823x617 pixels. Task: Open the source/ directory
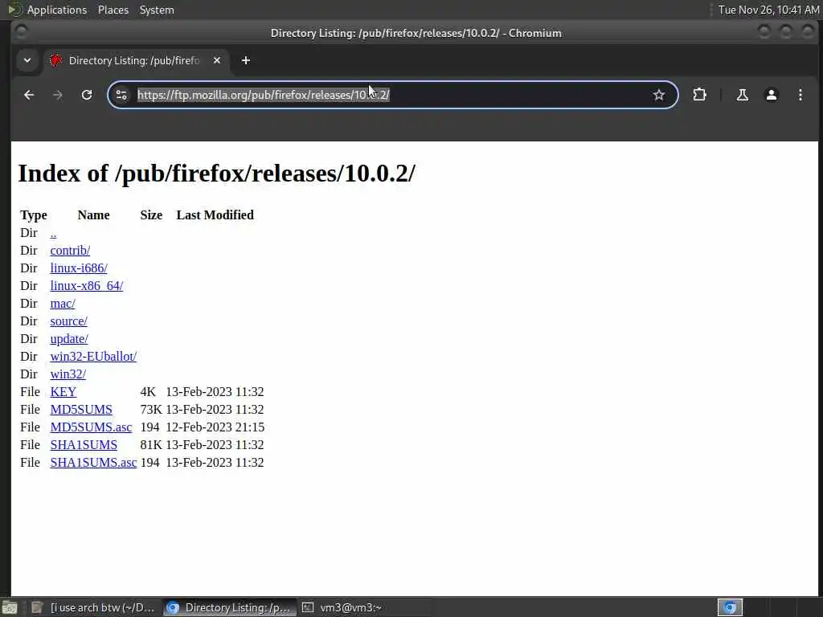tap(69, 321)
